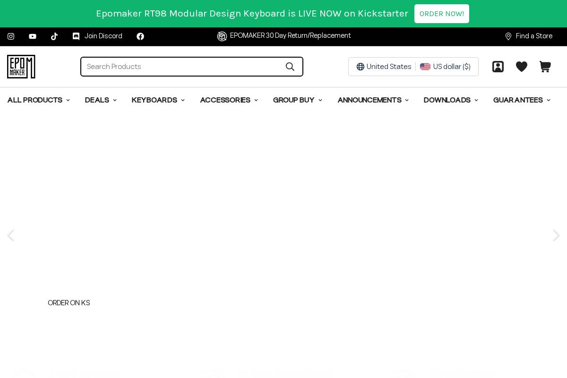Expand the DEALS chevron
Screen dimensions: 567x378
[x=115, y=100]
